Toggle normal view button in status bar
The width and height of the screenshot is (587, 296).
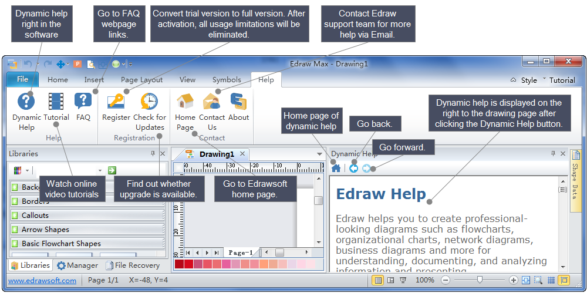click(377, 280)
